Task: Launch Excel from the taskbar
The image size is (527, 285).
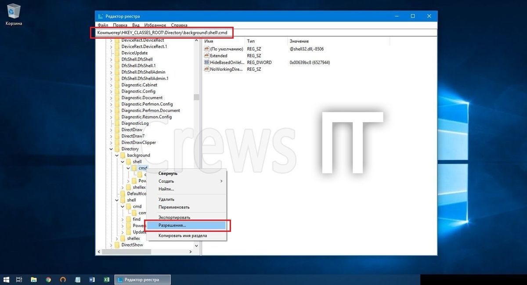Action: (106, 279)
